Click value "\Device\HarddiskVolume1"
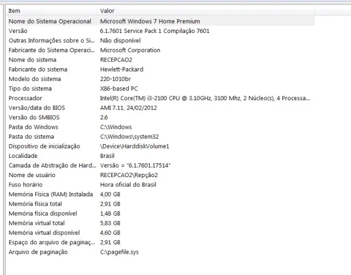The height and width of the screenshot is (275, 351). 135,146
